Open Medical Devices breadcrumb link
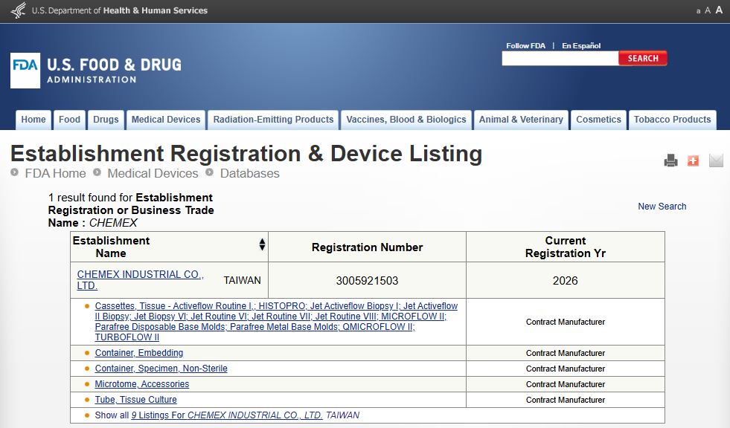The width and height of the screenshot is (730, 428). tap(153, 173)
